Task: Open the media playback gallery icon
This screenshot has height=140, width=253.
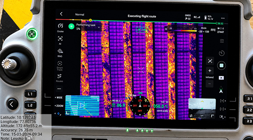Action: (221, 78)
